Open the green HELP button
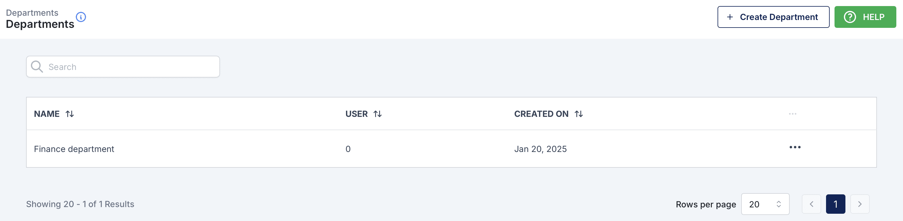 tap(865, 17)
